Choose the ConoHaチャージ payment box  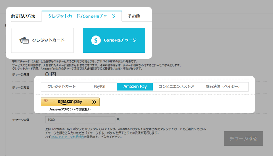(x=114, y=41)
